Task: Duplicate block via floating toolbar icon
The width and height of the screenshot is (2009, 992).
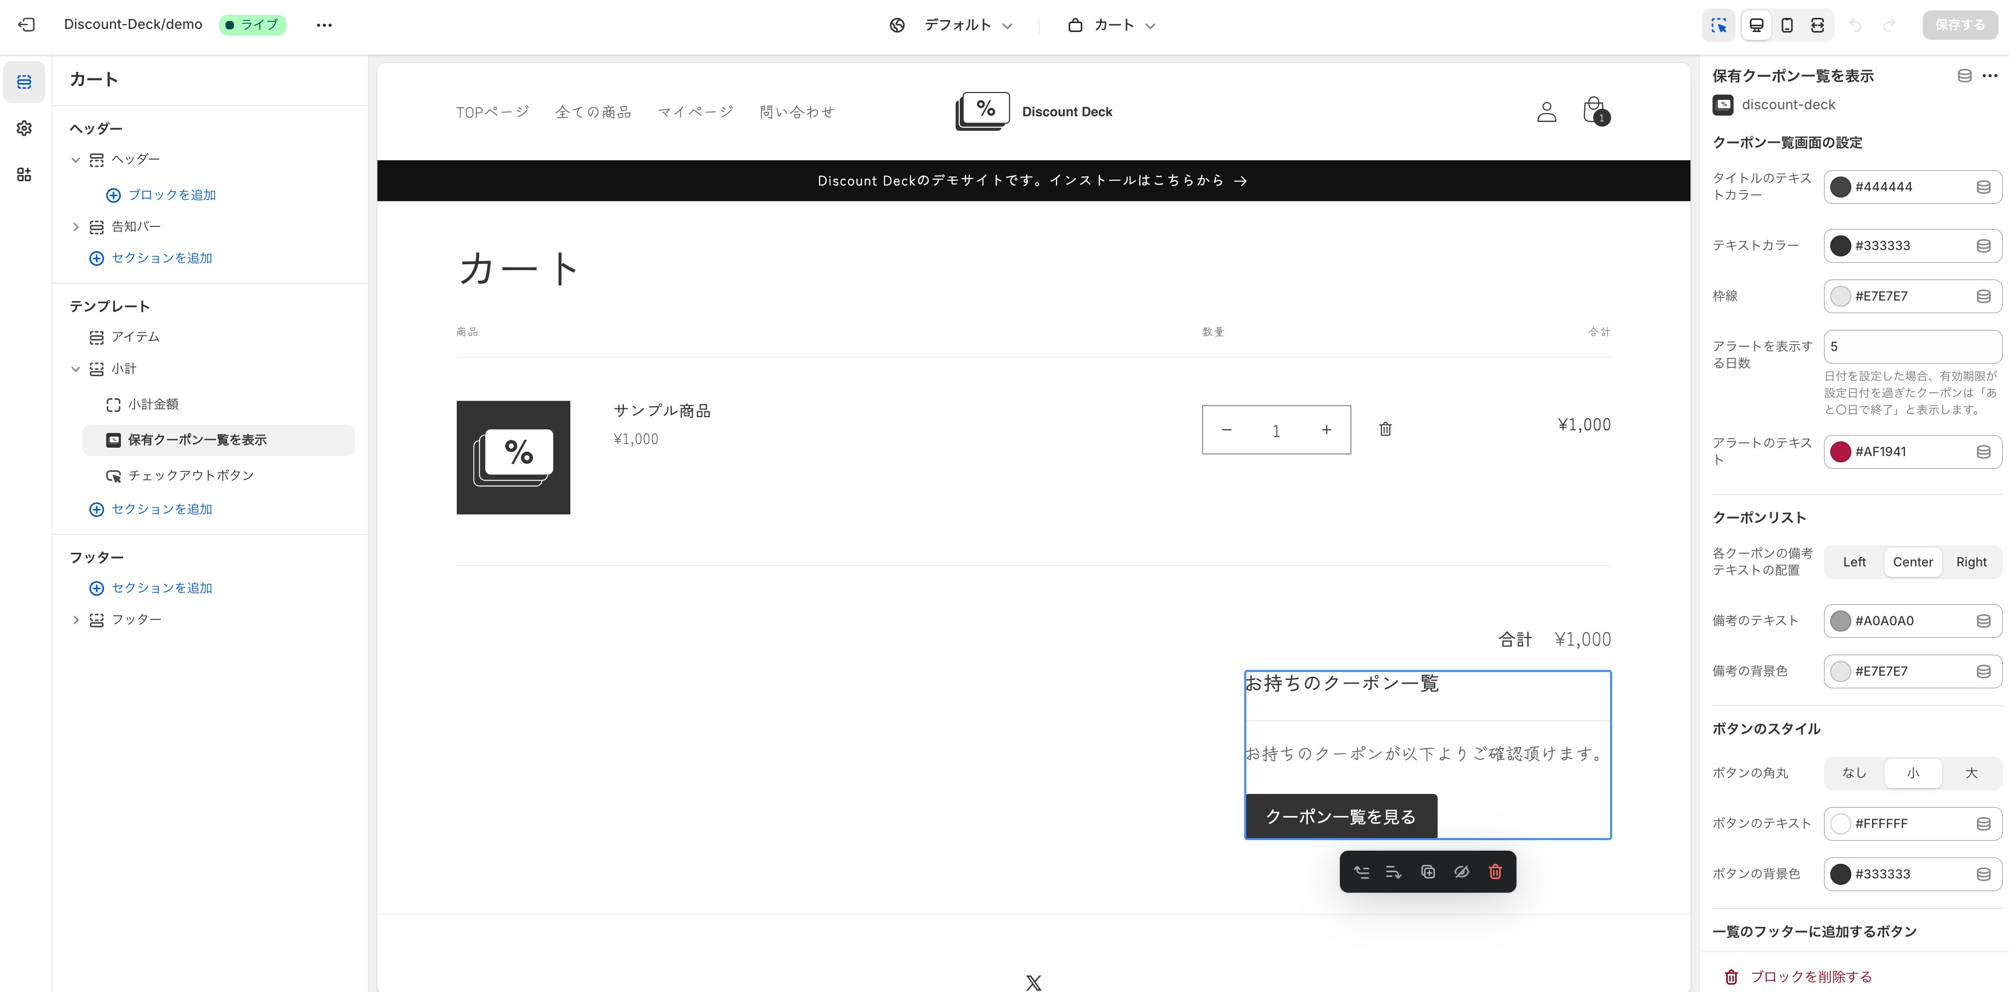Action: [x=1427, y=872]
